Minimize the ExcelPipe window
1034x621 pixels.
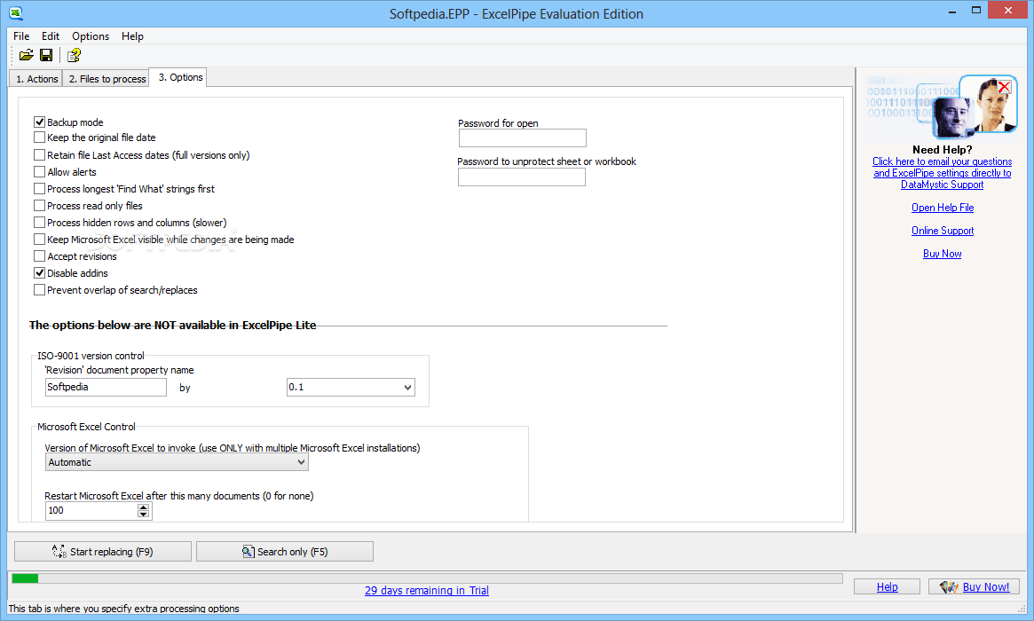click(952, 12)
